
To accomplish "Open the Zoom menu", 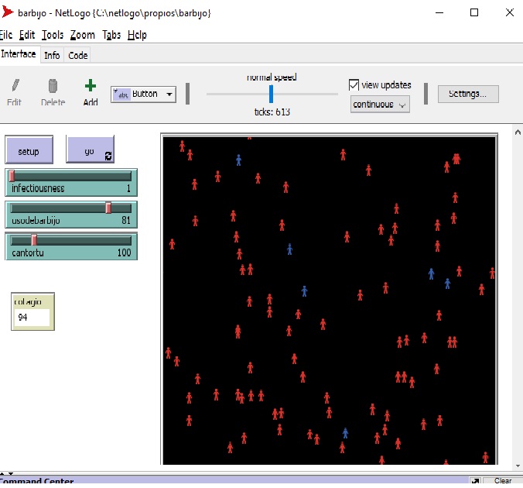I will tap(82, 35).
